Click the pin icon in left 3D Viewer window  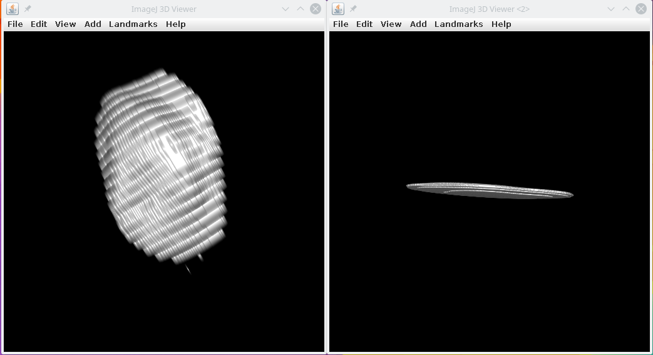(x=28, y=9)
